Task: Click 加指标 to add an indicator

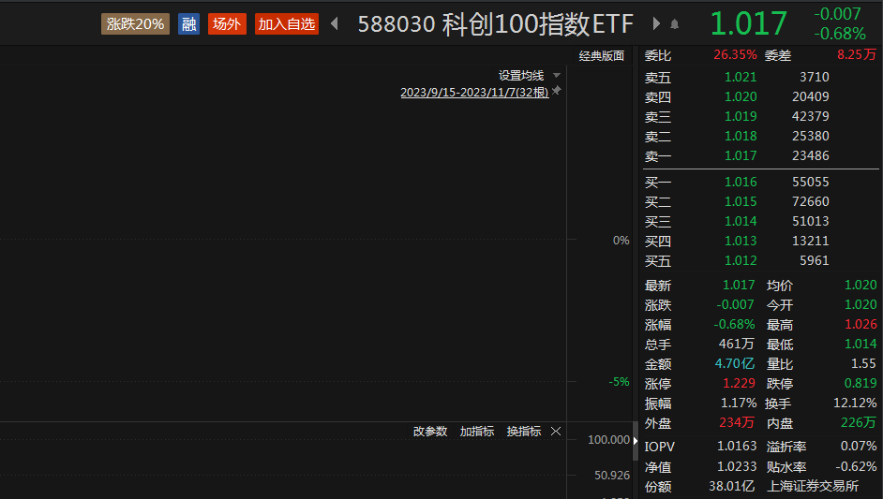Action: pyautogui.click(x=477, y=432)
